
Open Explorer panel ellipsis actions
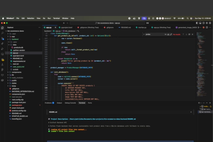tap(40, 28)
